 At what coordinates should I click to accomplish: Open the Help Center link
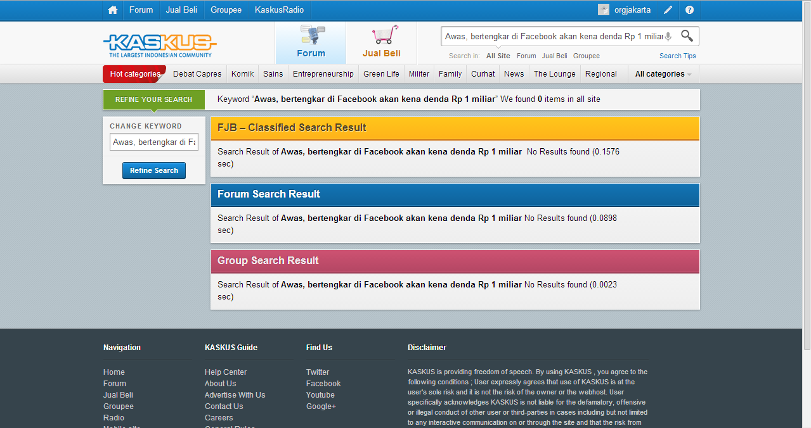(226, 372)
